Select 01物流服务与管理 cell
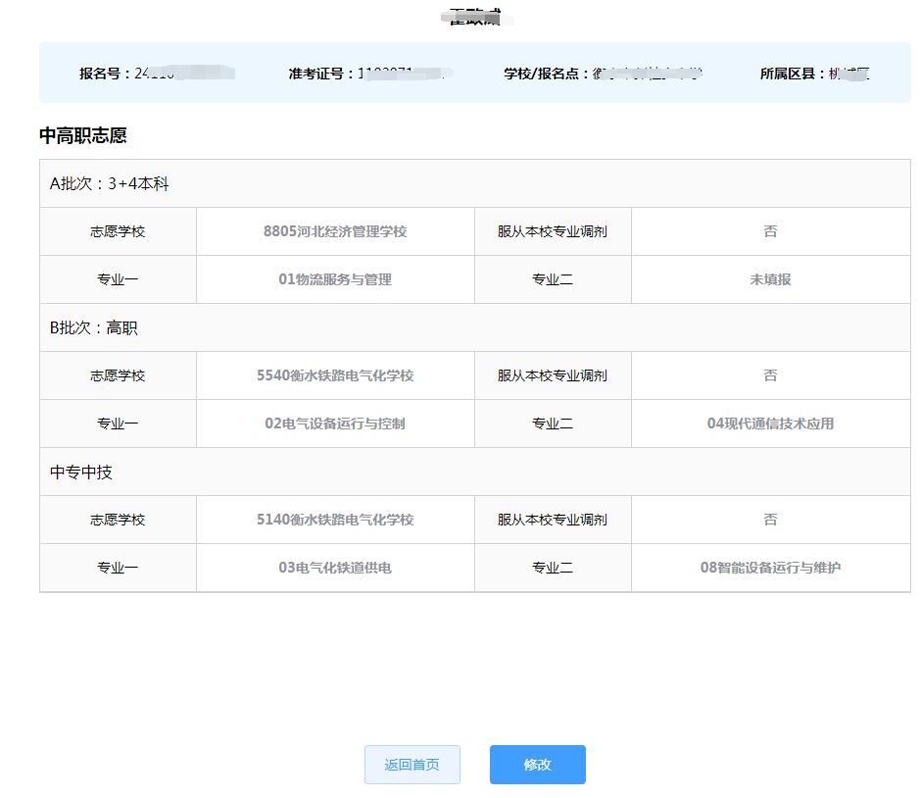This screenshot has width=920, height=798. 335,279
